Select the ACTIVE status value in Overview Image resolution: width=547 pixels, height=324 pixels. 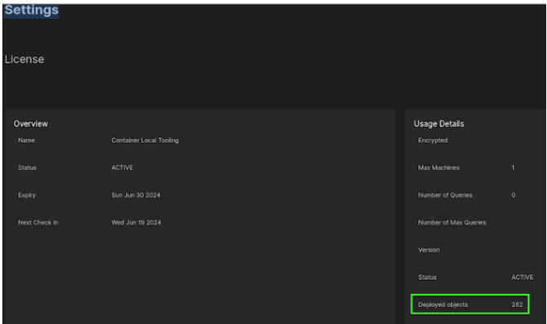pos(122,168)
